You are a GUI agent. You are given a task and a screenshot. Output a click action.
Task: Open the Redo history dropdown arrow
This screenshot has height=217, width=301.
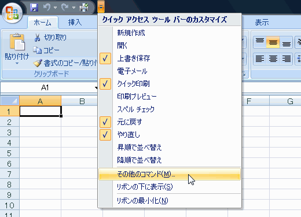point(74,8)
